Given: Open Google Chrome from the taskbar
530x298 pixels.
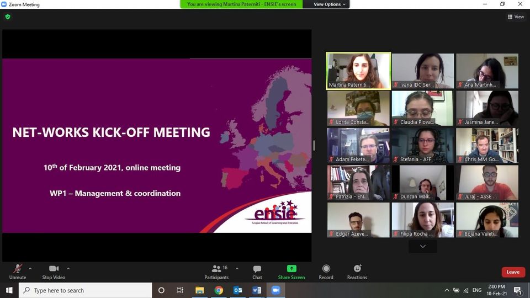Looking at the screenshot, I should (219, 290).
